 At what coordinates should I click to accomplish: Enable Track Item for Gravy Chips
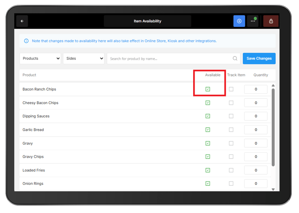tap(231, 157)
